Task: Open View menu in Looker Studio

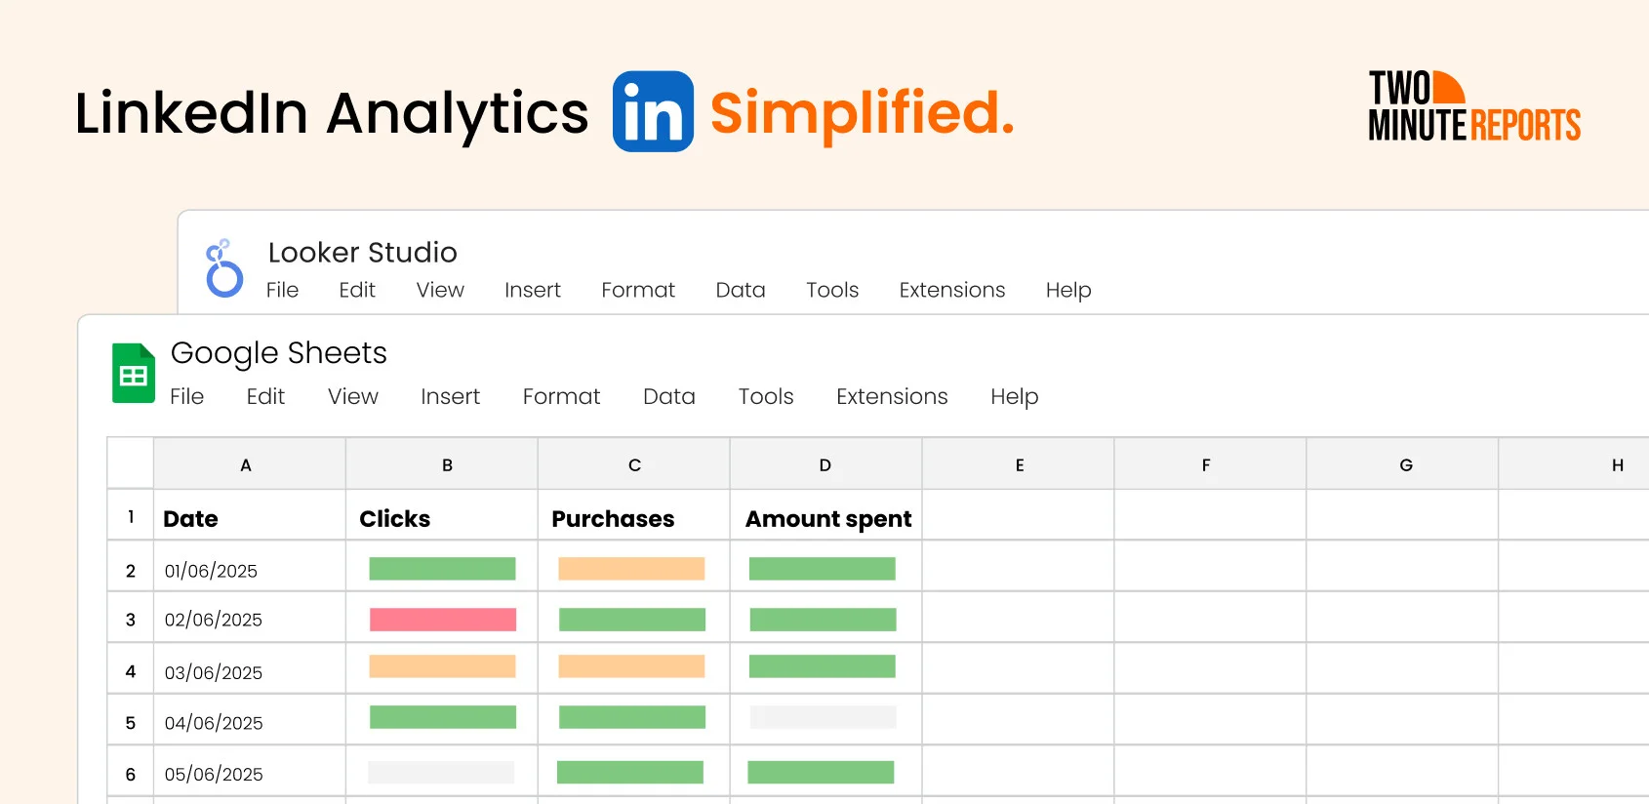Action: pyautogui.click(x=440, y=290)
